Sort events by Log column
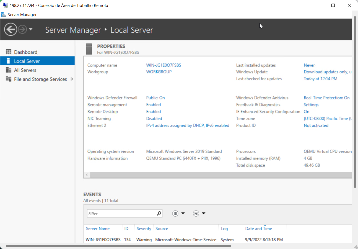 click(224, 229)
